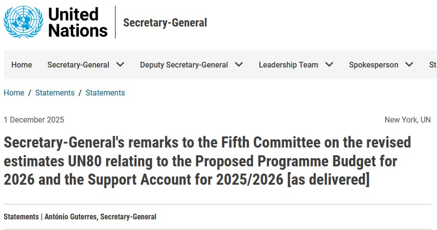Screen dimensions: 437x230
Task: Select Secretary-General in the navigation menu
Action: [x=78, y=65]
